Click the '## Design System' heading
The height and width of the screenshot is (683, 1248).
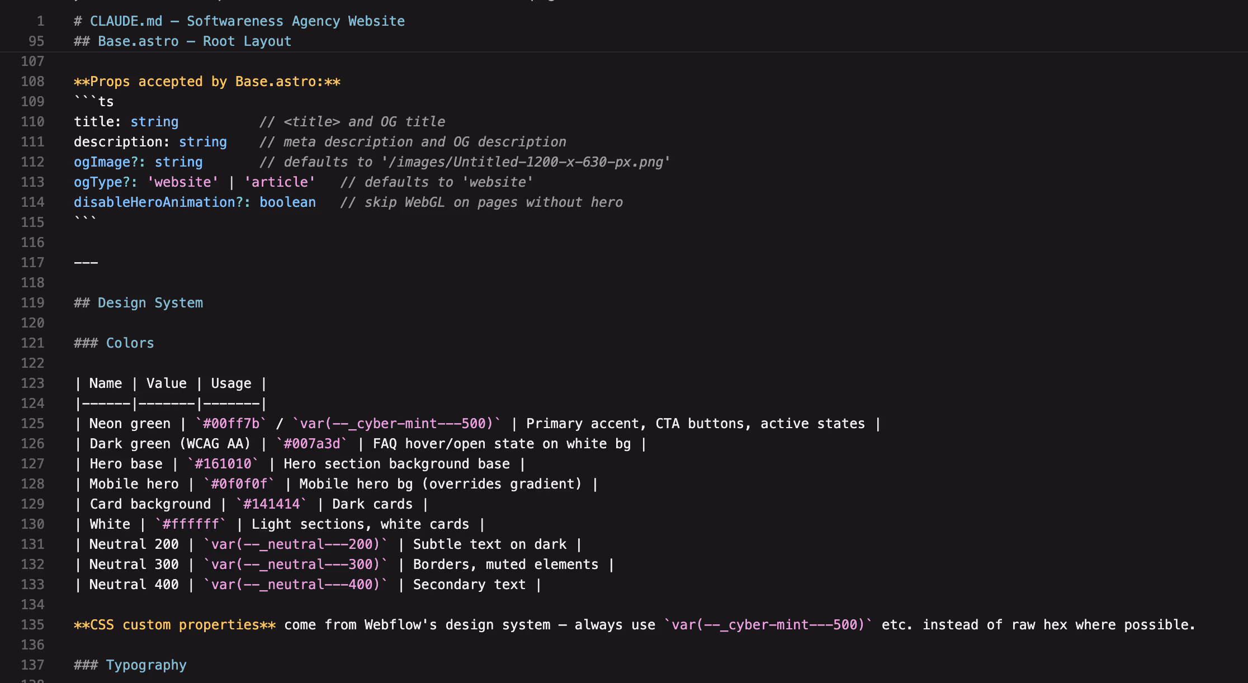[x=139, y=303]
